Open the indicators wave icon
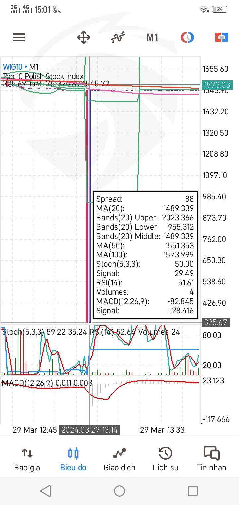The image size is (239, 505). pos(118,37)
